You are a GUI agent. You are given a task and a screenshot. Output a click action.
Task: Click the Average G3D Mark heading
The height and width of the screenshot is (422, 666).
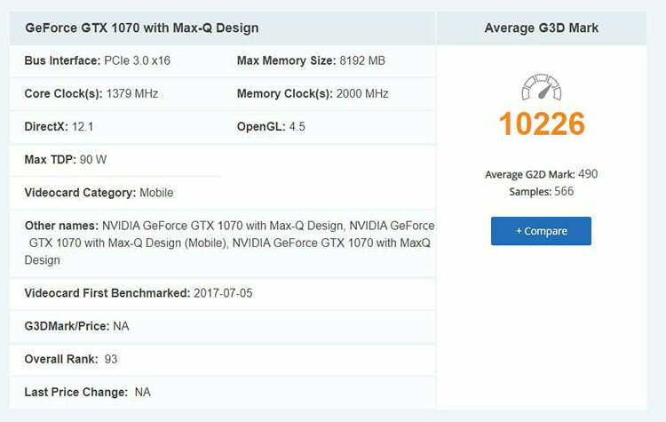click(541, 28)
